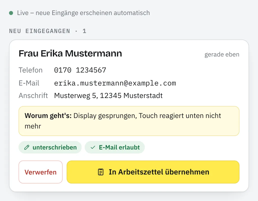Click the Telefon label
Screen dimensions: 258x201
(x=31, y=70)
